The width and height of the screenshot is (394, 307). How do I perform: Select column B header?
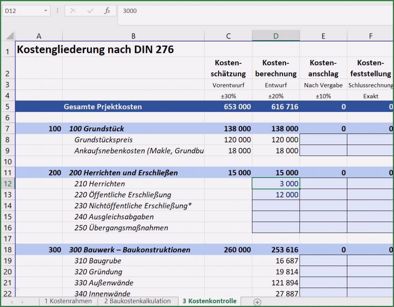click(x=133, y=36)
